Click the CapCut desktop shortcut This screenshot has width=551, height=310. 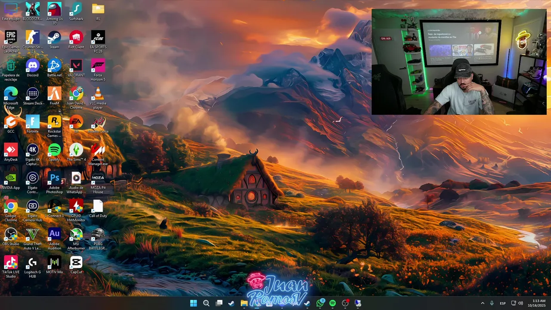[x=76, y=265]
